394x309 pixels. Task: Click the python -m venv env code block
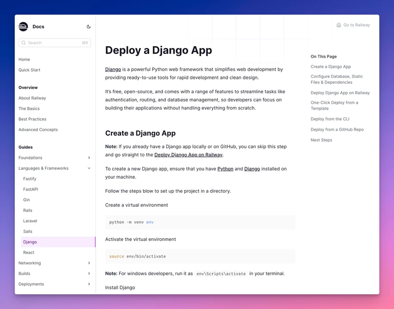tap(200, 222)
